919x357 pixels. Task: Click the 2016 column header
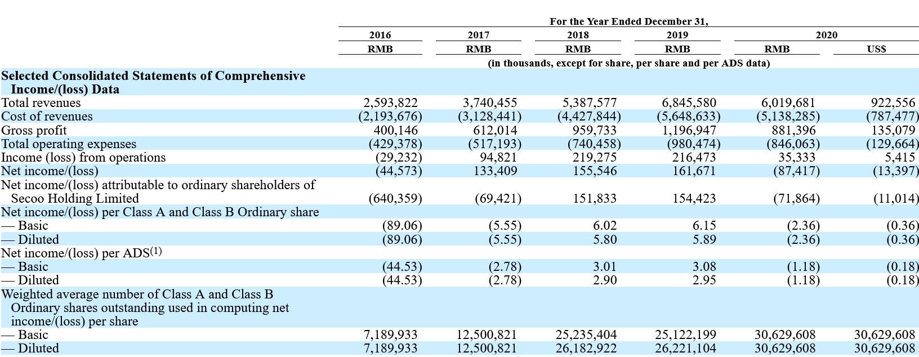click(x=380, y=35)
